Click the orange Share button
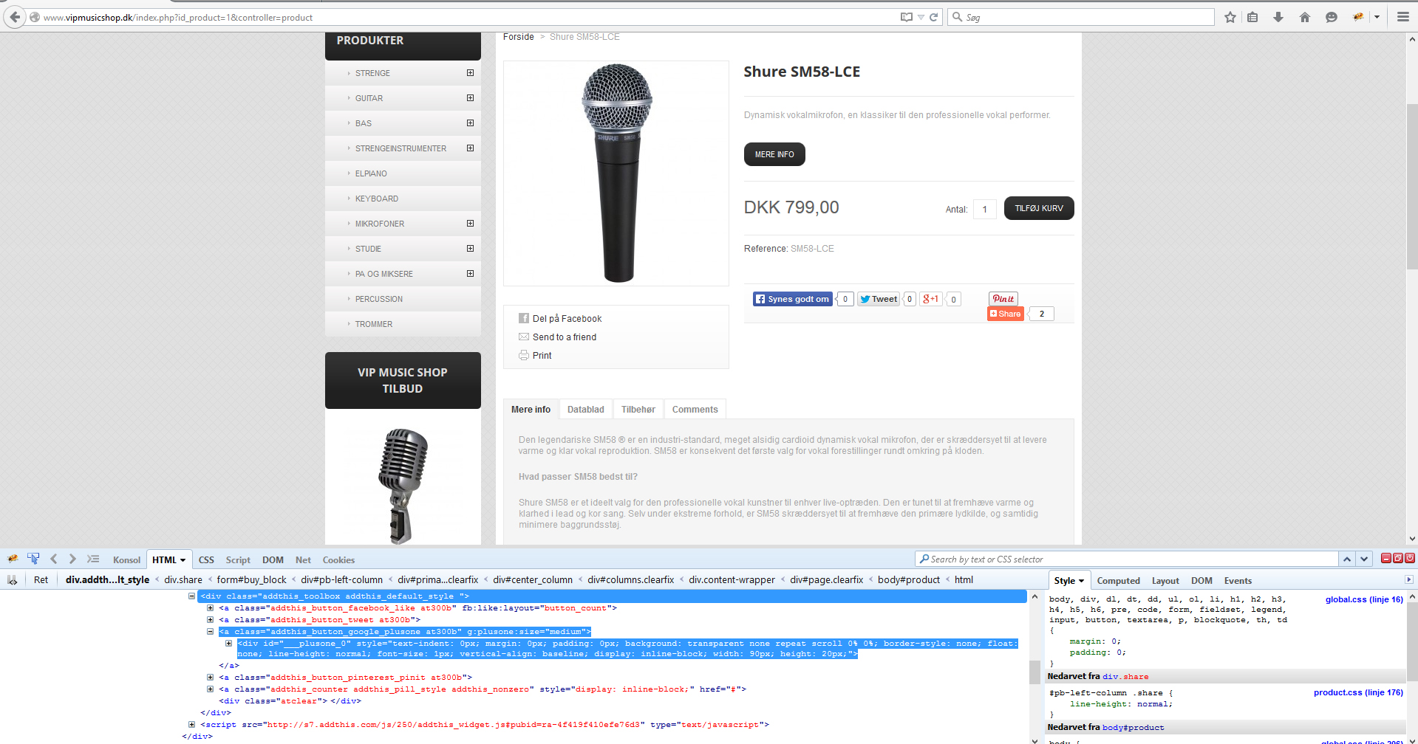Screen dimensions: 1418x744 tap(1006, 314)
